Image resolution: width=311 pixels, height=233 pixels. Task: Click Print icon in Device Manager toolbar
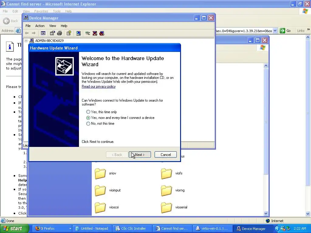coord(60,33)
